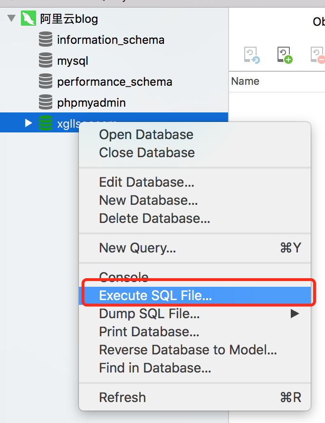
Task: Click the performance_schema database icon
Action: [x=46, y=81]
